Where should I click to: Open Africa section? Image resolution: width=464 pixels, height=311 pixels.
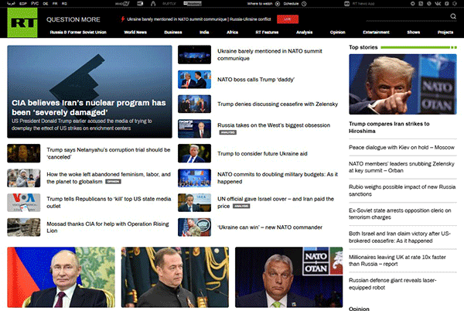click(x=232, y=32)
